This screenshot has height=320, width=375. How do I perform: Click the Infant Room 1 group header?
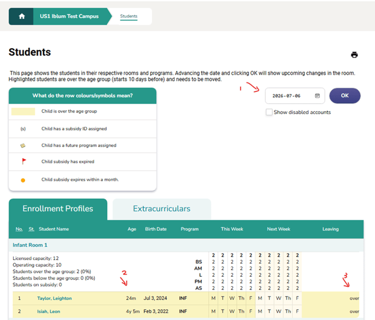tap(30, 245)
